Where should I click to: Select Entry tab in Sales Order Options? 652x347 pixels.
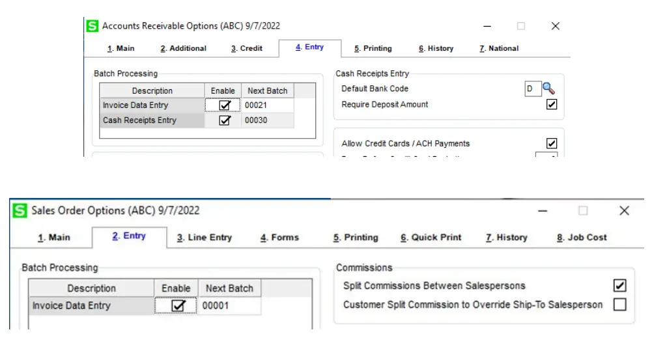point(129,236)
